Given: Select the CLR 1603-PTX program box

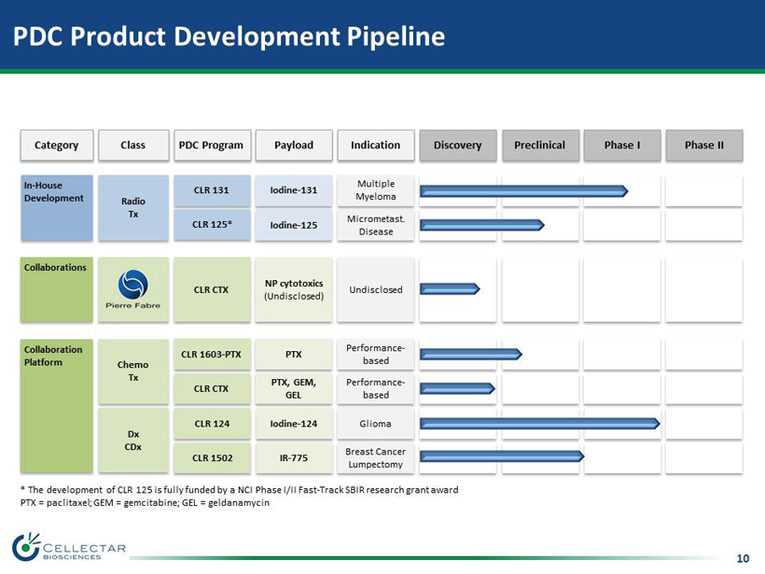Looking at the screenshot, I should coord(211,355).
